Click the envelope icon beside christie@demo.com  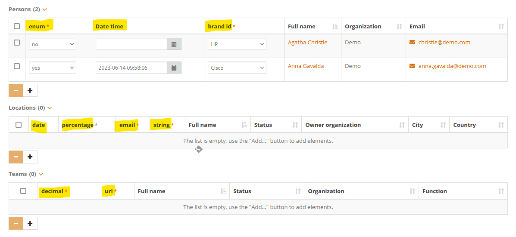click(x=412, y=43)
